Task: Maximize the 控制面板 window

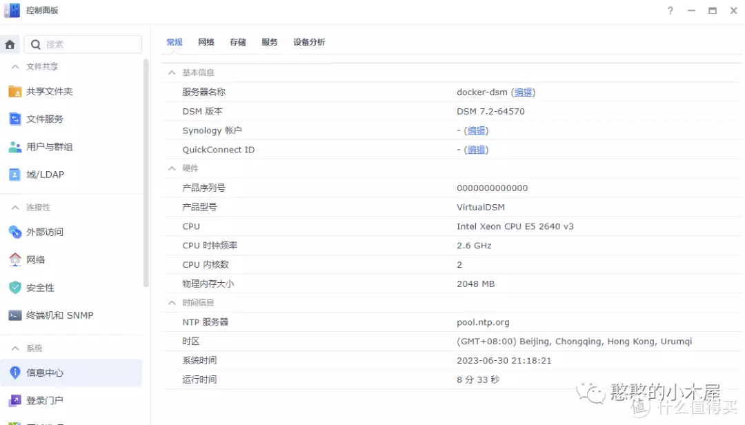Action: tap(712, 10)
